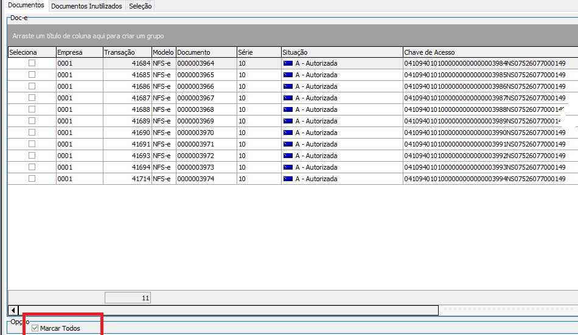Click the status flag icon for document 0000003967

[288, 98]
